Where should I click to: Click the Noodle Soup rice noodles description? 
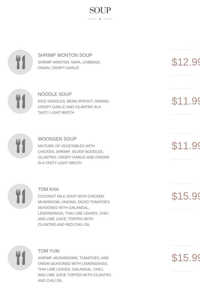pos(73,107)
